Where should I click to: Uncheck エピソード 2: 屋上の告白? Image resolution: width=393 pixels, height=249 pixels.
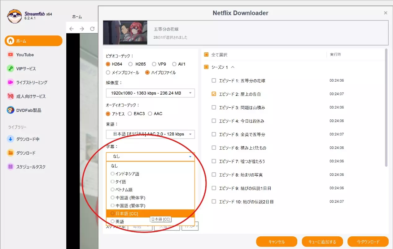(x=214, y=94)
